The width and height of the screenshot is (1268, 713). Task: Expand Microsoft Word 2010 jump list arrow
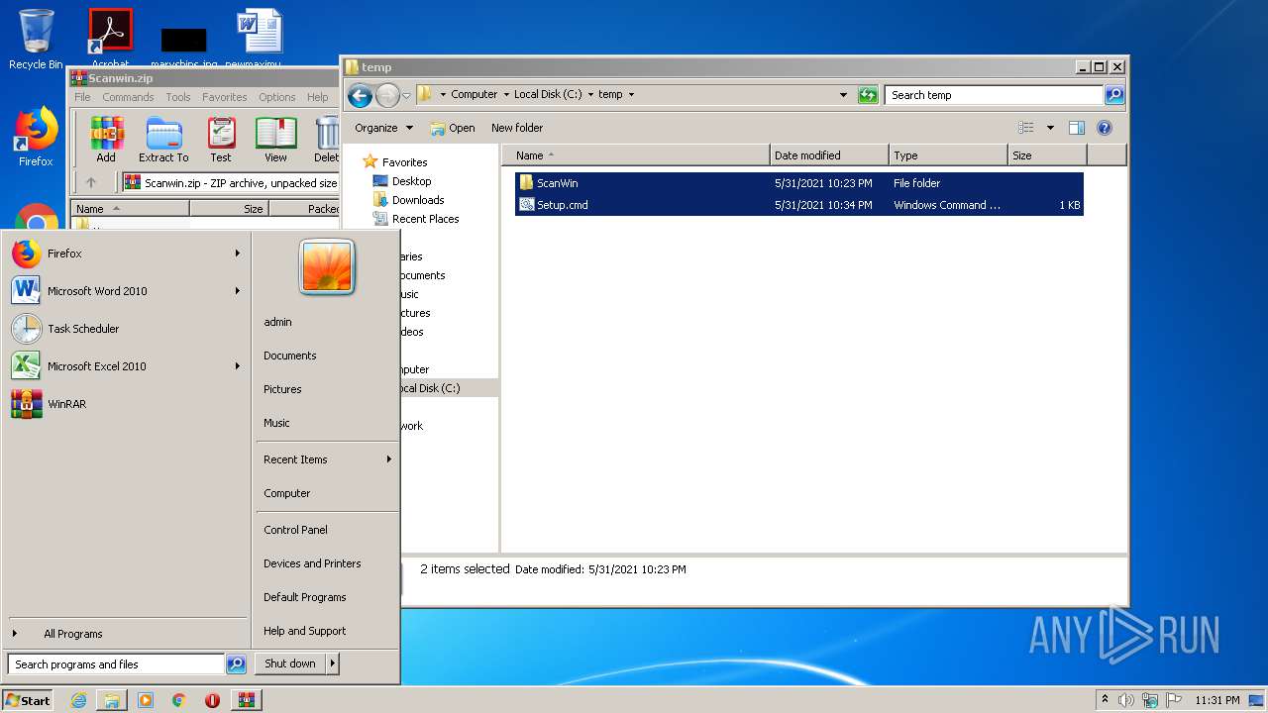pos(238,291)
